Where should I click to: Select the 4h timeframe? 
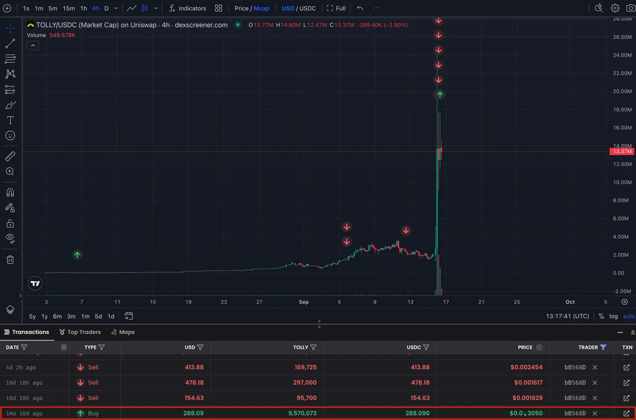(95, 8)
